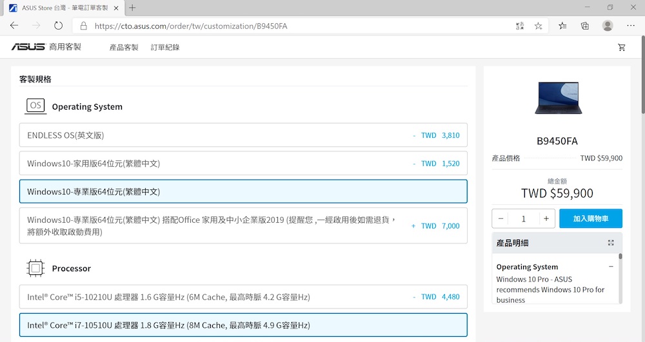Add page to favorites with star icon
Image resolution: width=645 pixels, height=342 pixels.
pos(538,26)
